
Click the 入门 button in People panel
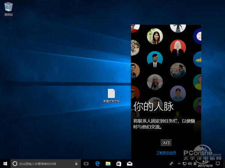166,143
